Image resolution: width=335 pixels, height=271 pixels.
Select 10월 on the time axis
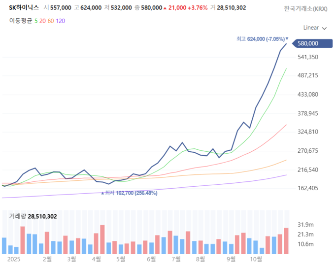coord(256,258)
